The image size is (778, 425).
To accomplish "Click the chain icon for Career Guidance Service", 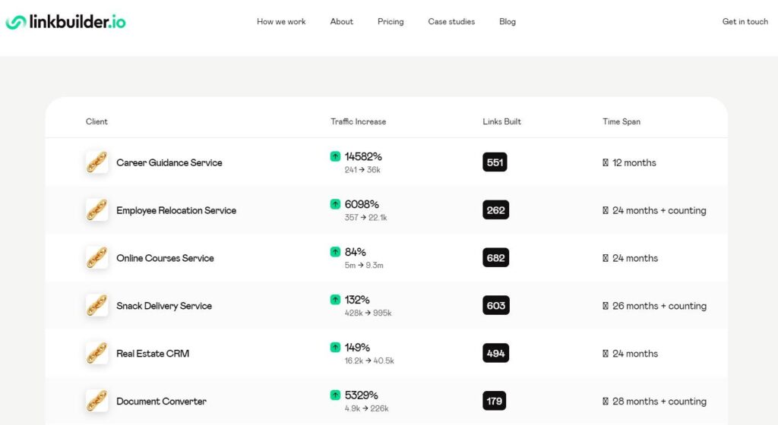I will tap(96, 162).
